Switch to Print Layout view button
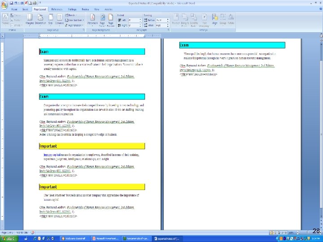The height and width of the screenshot is (242, 323). coord(271,233)
